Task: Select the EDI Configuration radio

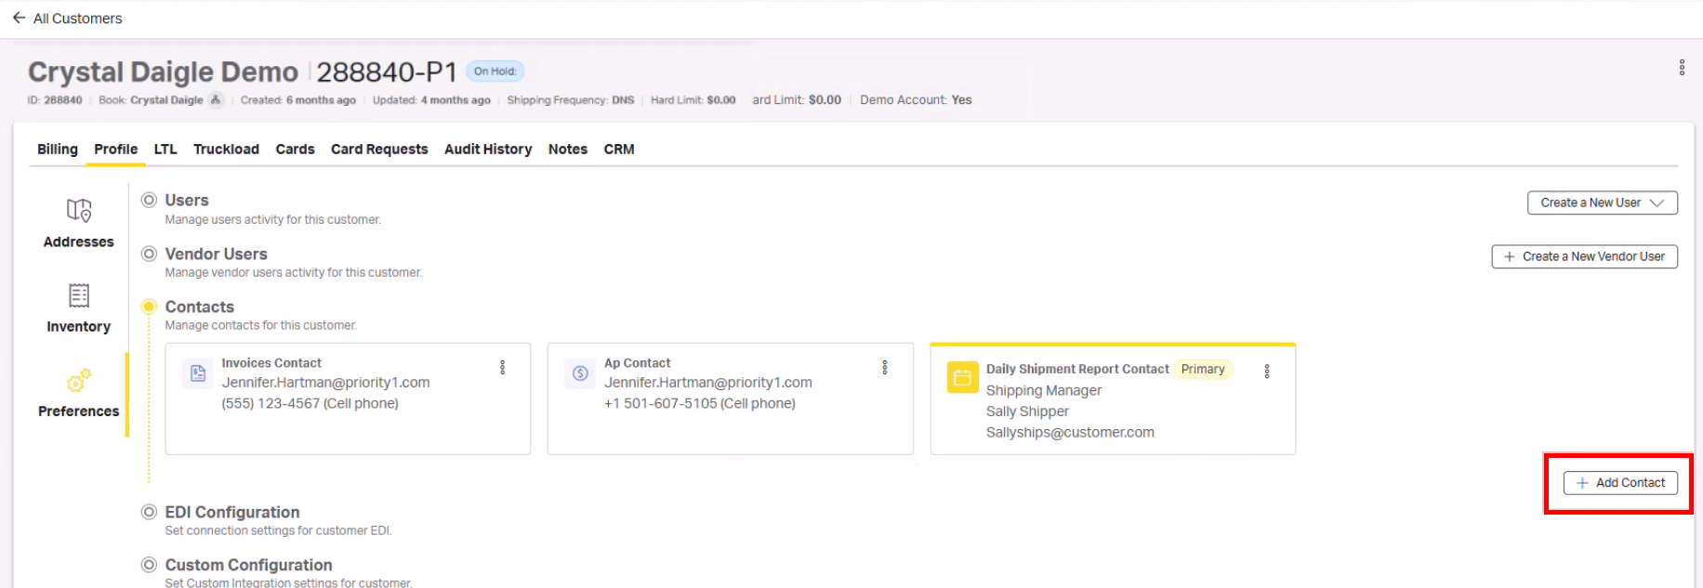Action: [149, 512]
